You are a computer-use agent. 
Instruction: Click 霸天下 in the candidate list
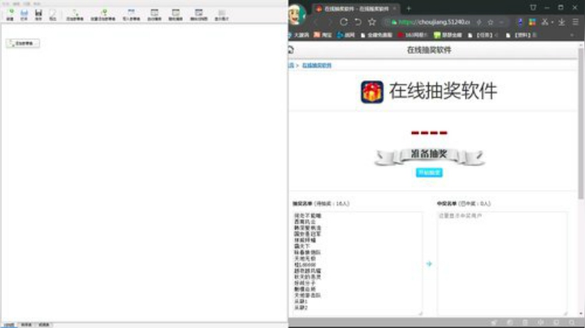pyautogui.click(x=301, y=246)
